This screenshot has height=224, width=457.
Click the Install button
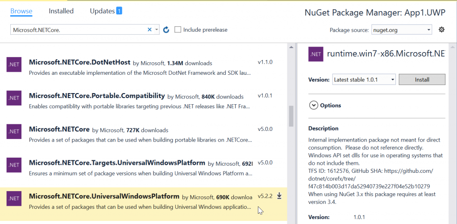click(x=422, y=79)
